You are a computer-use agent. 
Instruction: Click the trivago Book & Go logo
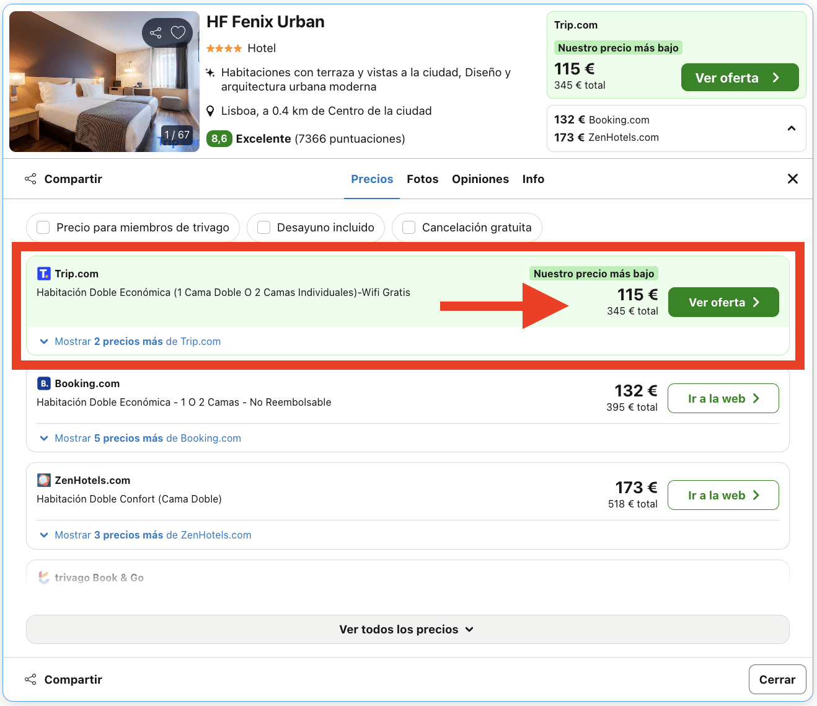(x=44, y=578)
